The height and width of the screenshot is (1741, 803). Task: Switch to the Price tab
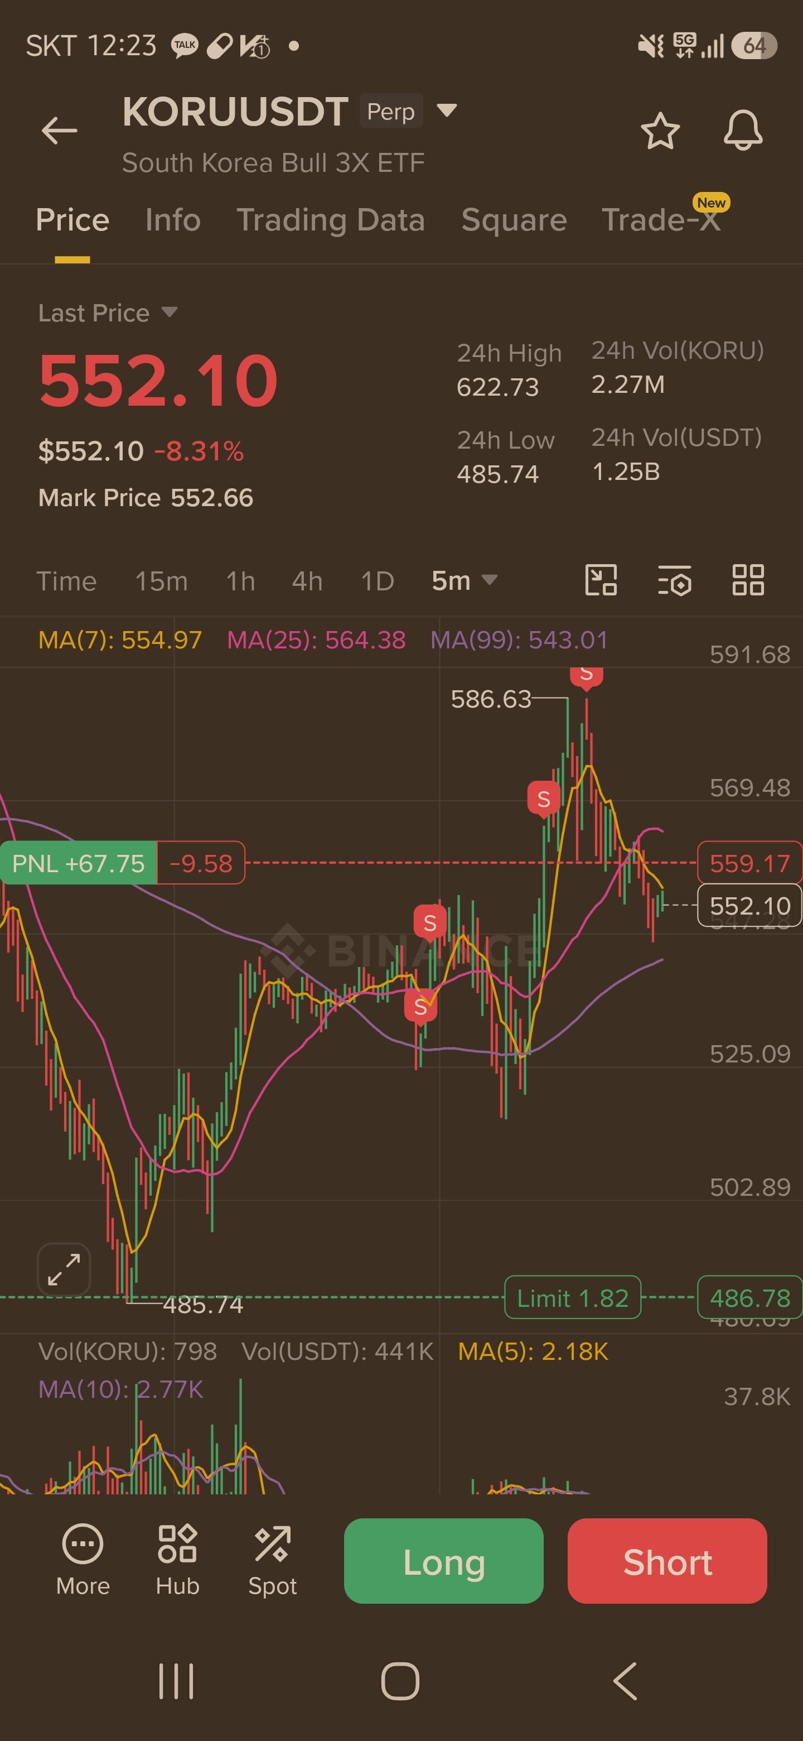tap(72, 220)
